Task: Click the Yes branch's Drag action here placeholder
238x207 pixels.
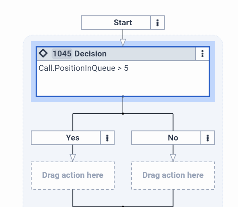Action: 73,175
